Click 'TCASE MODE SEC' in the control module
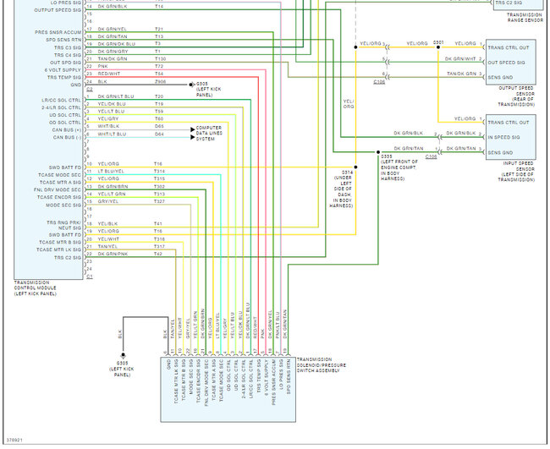This screenshot has height=449, width=550. [x=59, y=175]
